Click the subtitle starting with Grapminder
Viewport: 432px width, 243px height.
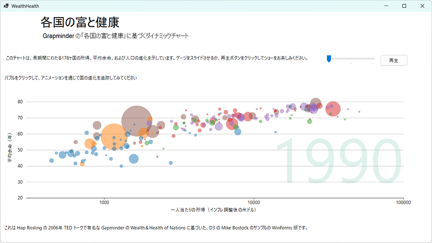click(116, 36)
